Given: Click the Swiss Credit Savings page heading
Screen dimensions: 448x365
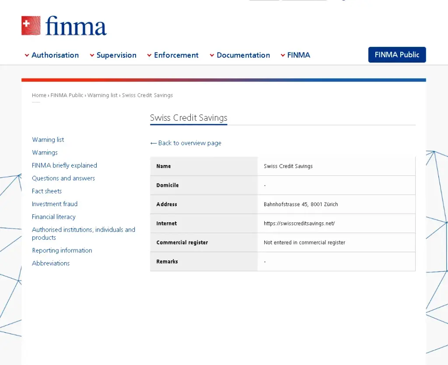Looking at the screenshot, I should (189, 118).
